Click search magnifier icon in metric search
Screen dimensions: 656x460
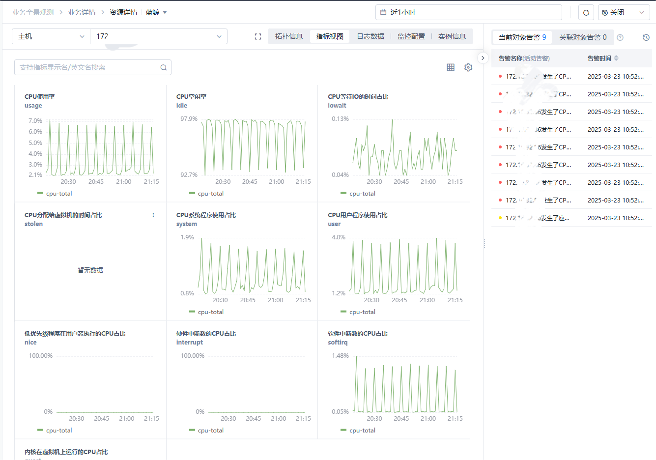coord(164,68)
